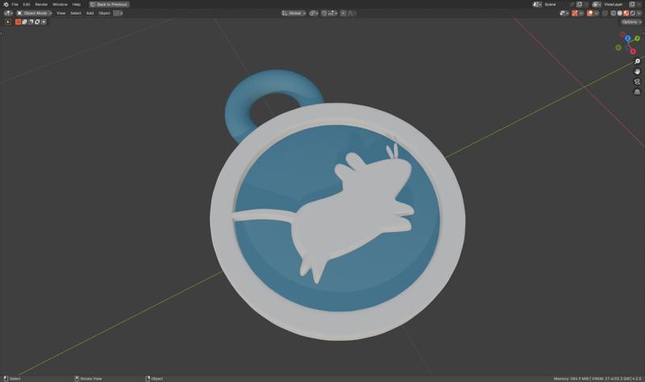Click the red X axis gizmo handle
The image size is (645, 382).
point(633,52)
